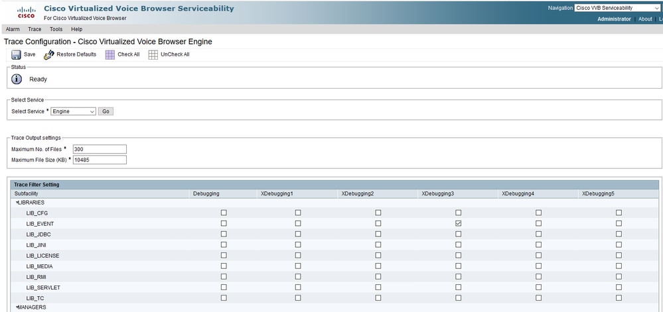Click the Trace Filter Setting header

(37, 185)
